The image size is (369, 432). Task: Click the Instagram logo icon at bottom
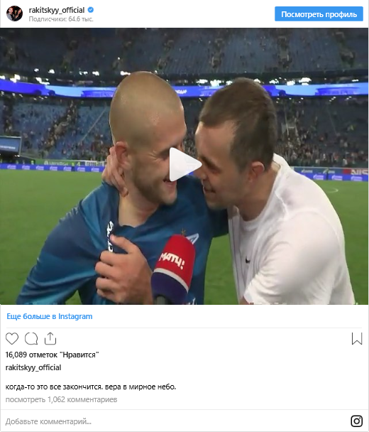click(x=357, y=421)
